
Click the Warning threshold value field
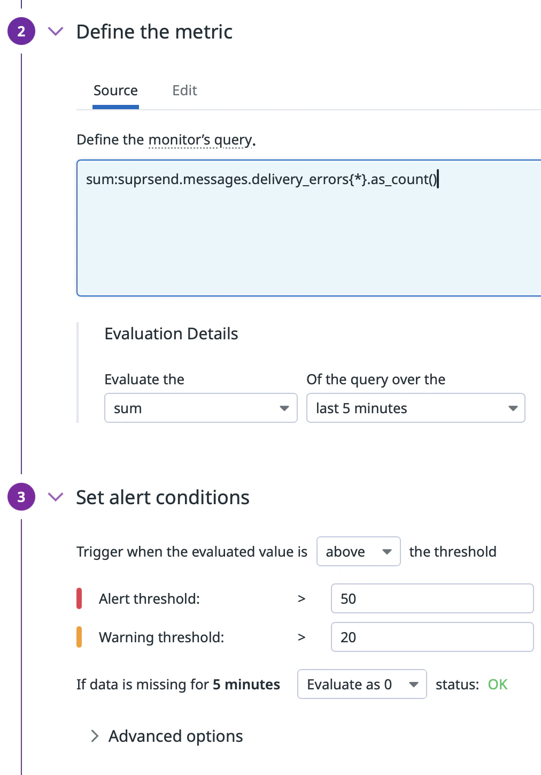(x=432, y=637)
